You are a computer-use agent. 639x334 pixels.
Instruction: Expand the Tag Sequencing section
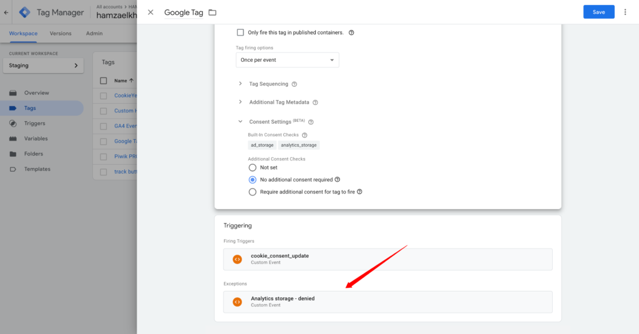point(240,84)
